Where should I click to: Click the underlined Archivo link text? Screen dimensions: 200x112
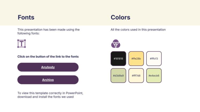coord(48,80)
